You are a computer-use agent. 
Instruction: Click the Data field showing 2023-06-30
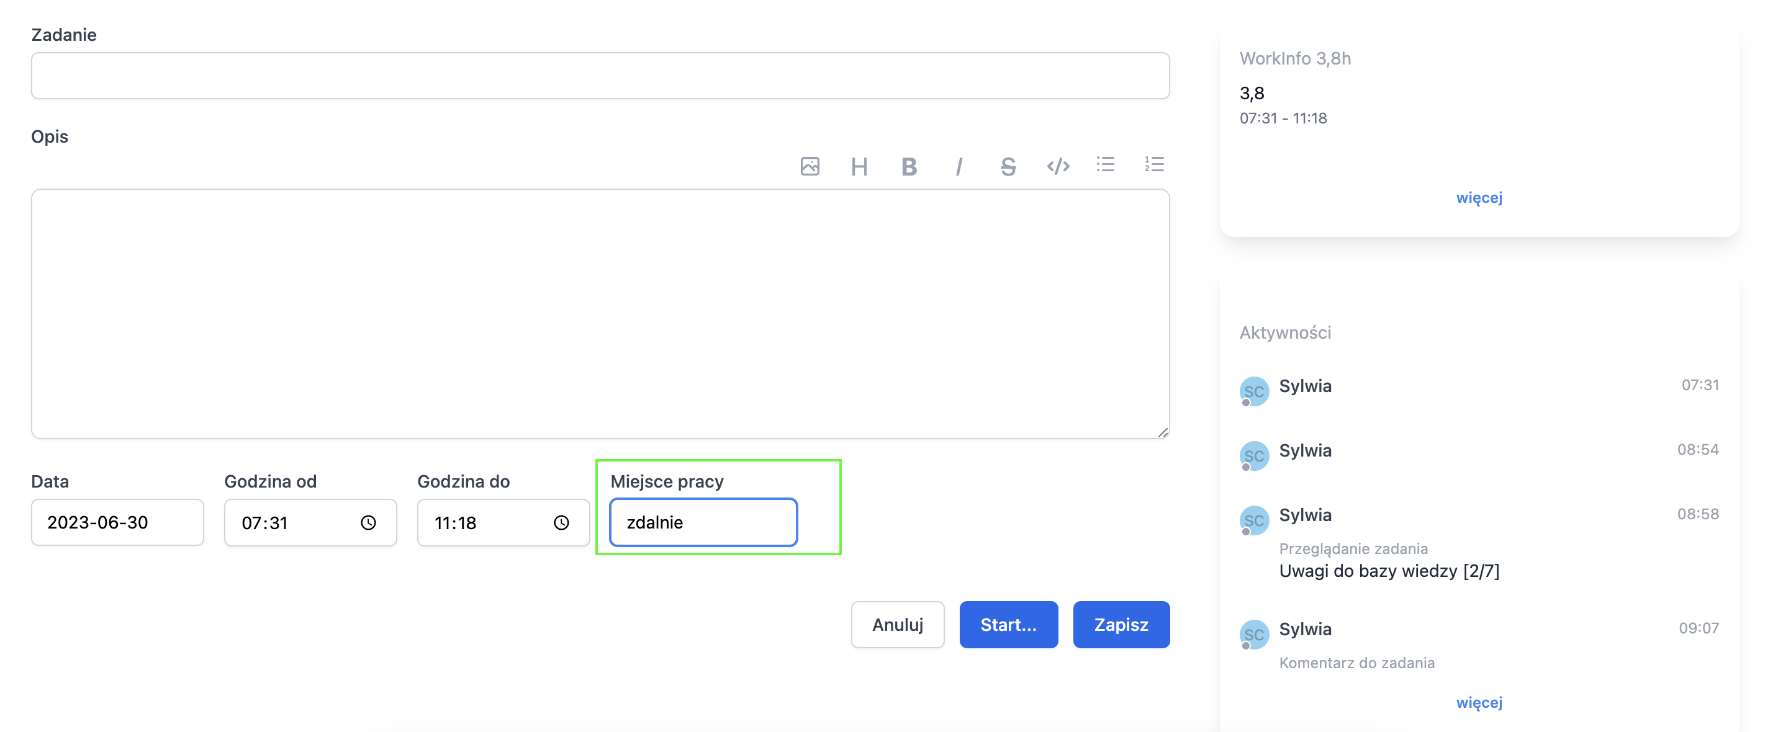(x=118, y=522)
